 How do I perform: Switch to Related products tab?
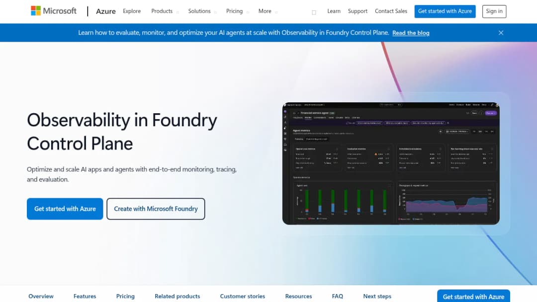tap(177, 296)
